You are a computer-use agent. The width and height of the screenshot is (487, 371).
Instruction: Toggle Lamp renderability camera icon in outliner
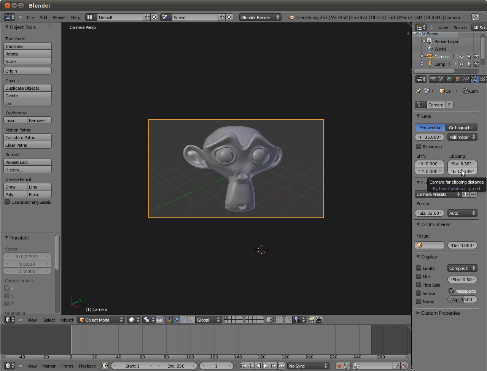click(476, 64)
